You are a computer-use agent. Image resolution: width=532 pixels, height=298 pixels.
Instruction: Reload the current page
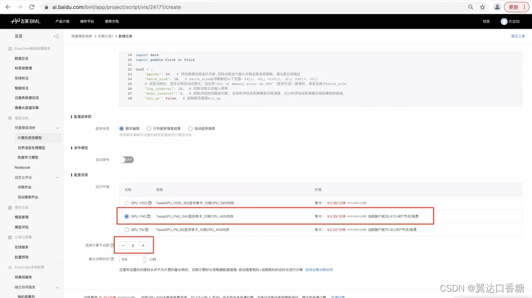point(32,7)
